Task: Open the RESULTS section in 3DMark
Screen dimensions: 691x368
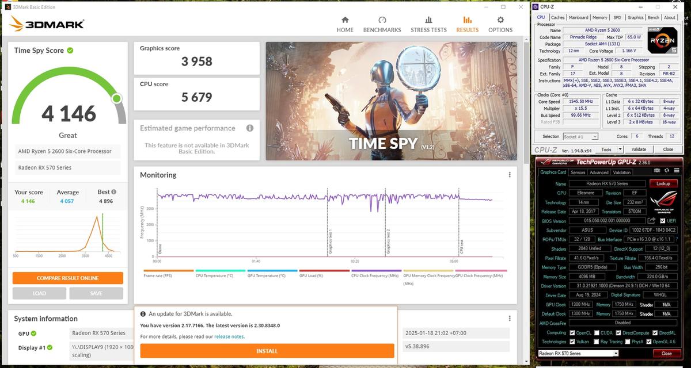Action: click(467, 25)
